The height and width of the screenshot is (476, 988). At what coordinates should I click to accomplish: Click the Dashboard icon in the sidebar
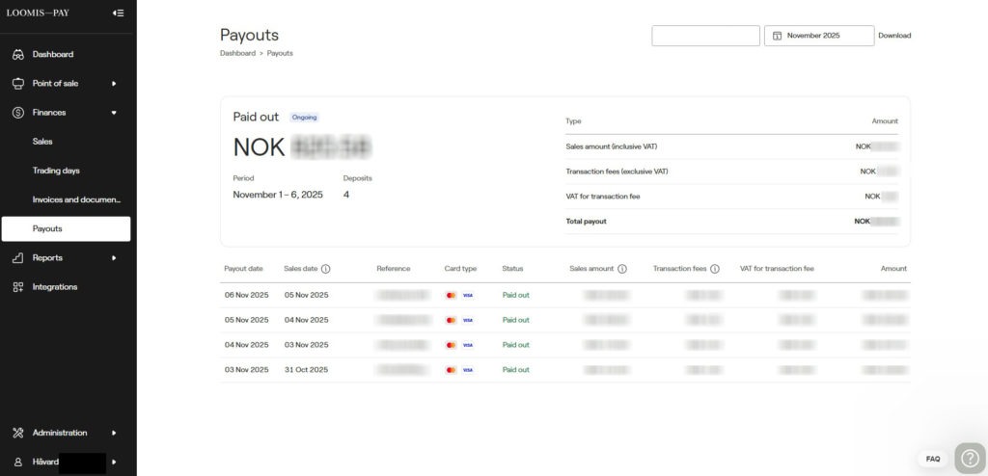(x=18, y=55)
